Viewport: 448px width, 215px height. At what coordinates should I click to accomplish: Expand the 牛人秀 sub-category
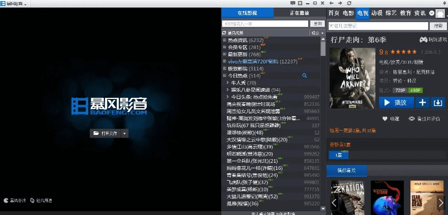point(227,83)
